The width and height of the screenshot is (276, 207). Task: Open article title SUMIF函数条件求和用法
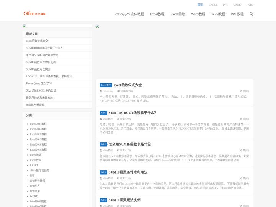pos(128,172)
